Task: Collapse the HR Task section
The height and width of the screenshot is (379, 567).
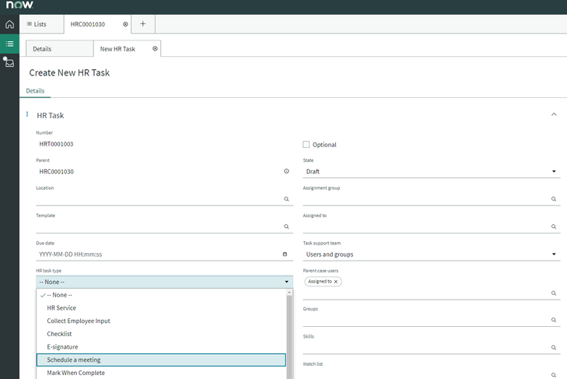Action: (554, 114)
